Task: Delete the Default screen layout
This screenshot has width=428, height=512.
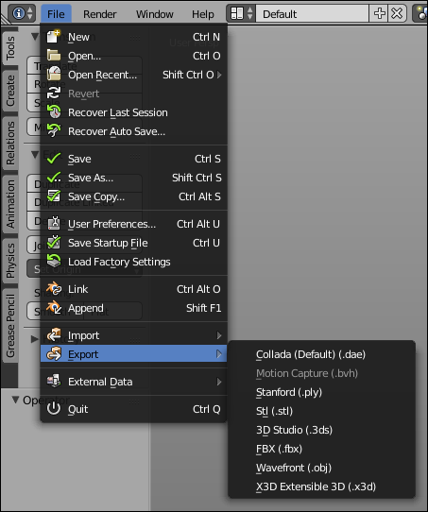Action: coord(397,13)
